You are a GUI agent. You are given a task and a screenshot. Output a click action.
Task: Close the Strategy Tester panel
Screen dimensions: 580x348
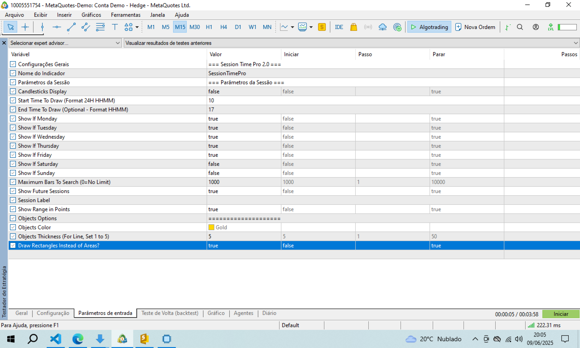click(4, 43)
